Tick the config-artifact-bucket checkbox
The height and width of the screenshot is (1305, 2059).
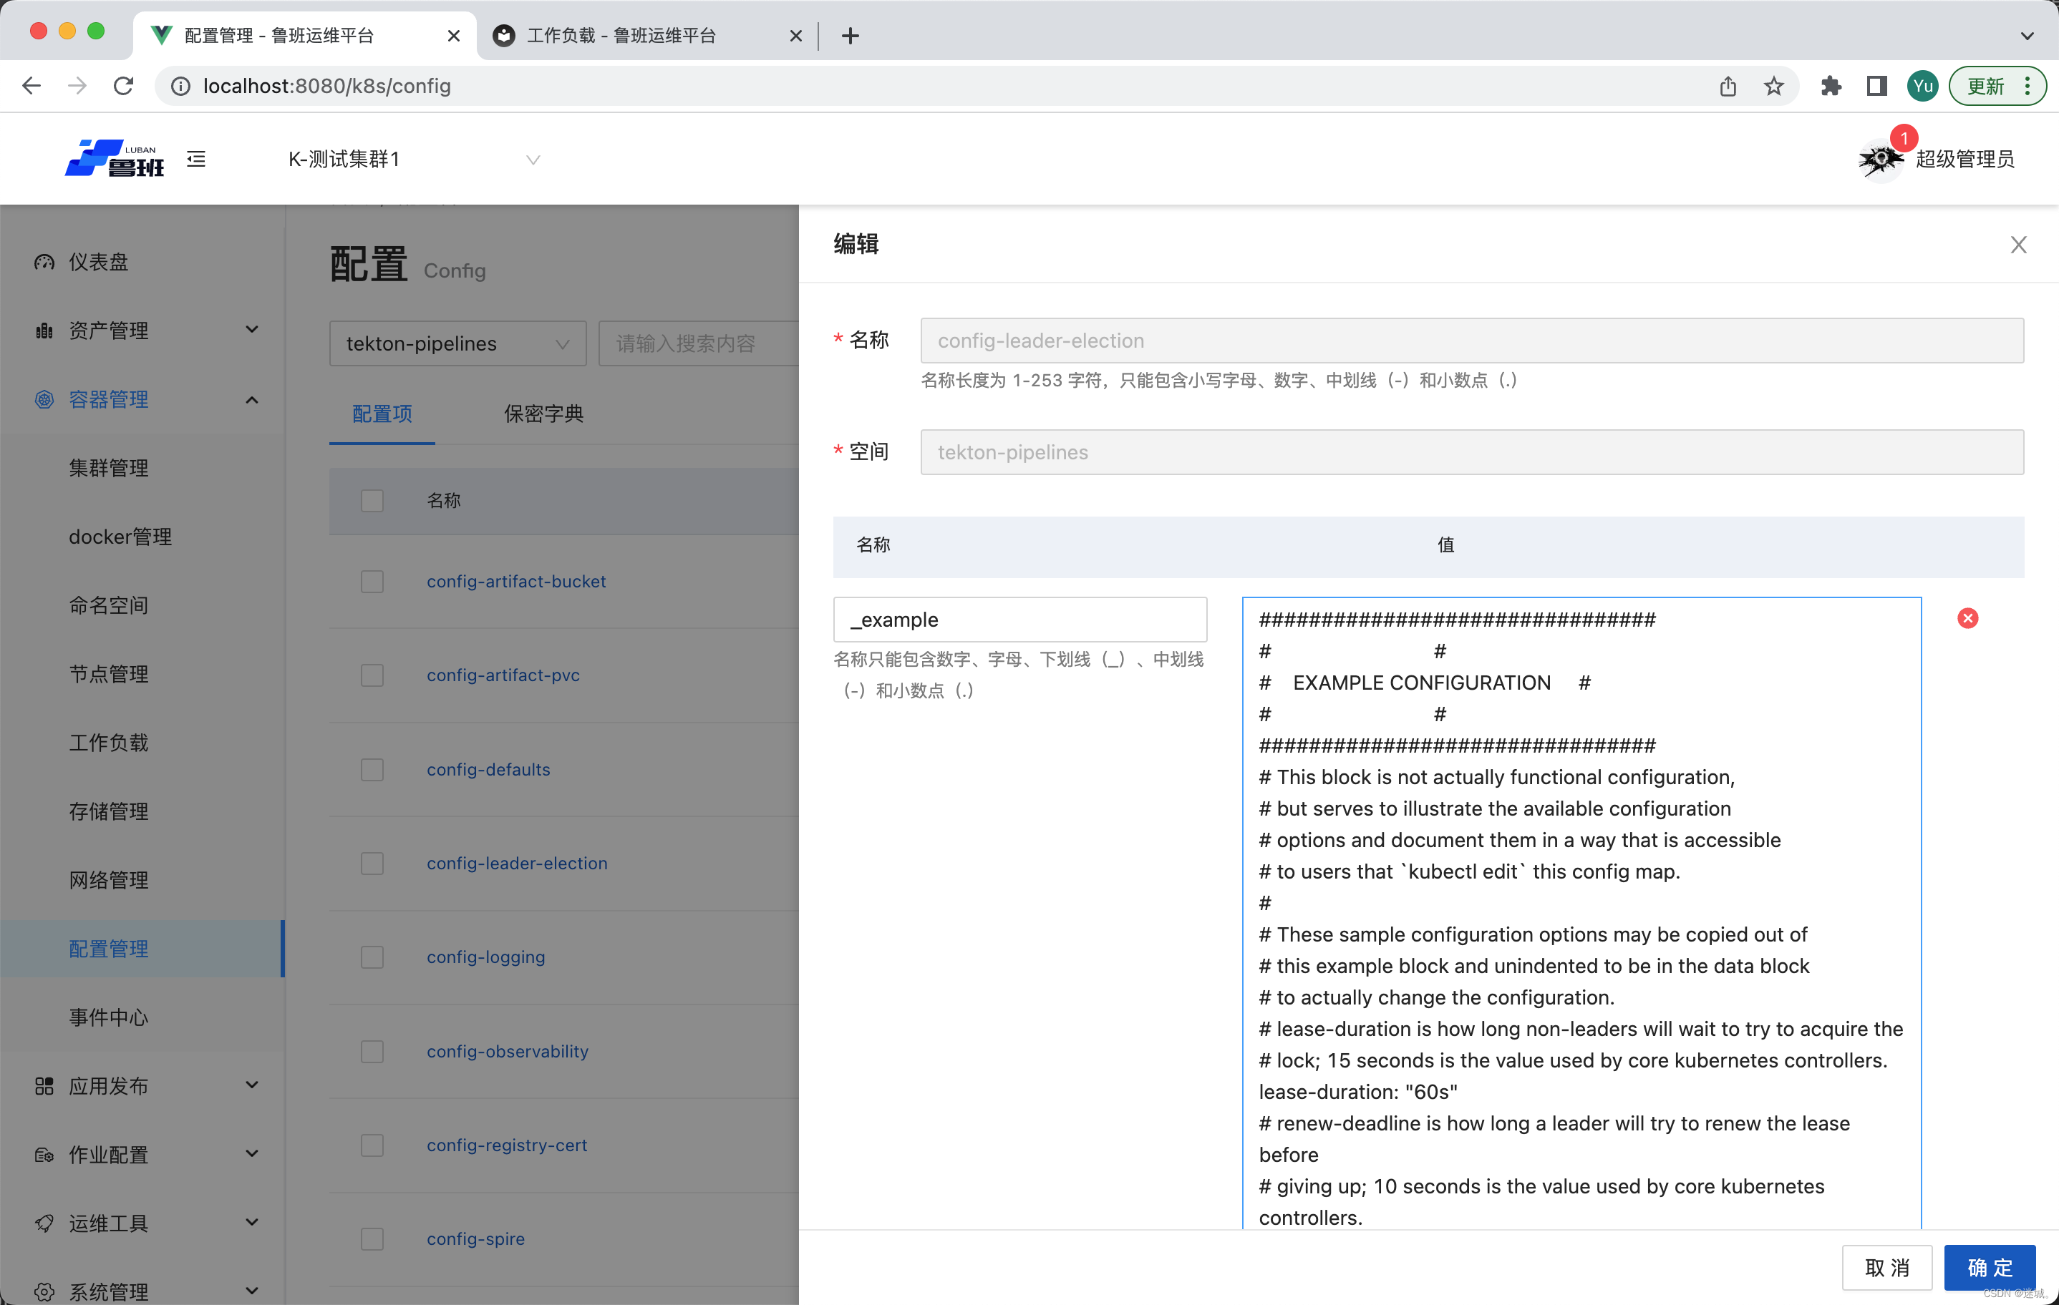(372, 582)
